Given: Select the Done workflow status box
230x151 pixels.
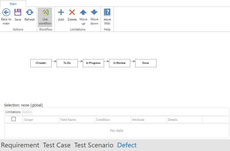Looking at the screenshot, I should tap(146, 63).
